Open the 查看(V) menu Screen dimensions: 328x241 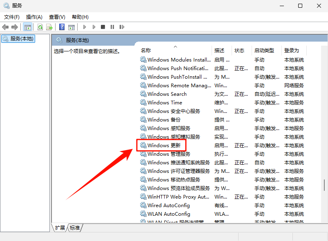pos(57,17)
